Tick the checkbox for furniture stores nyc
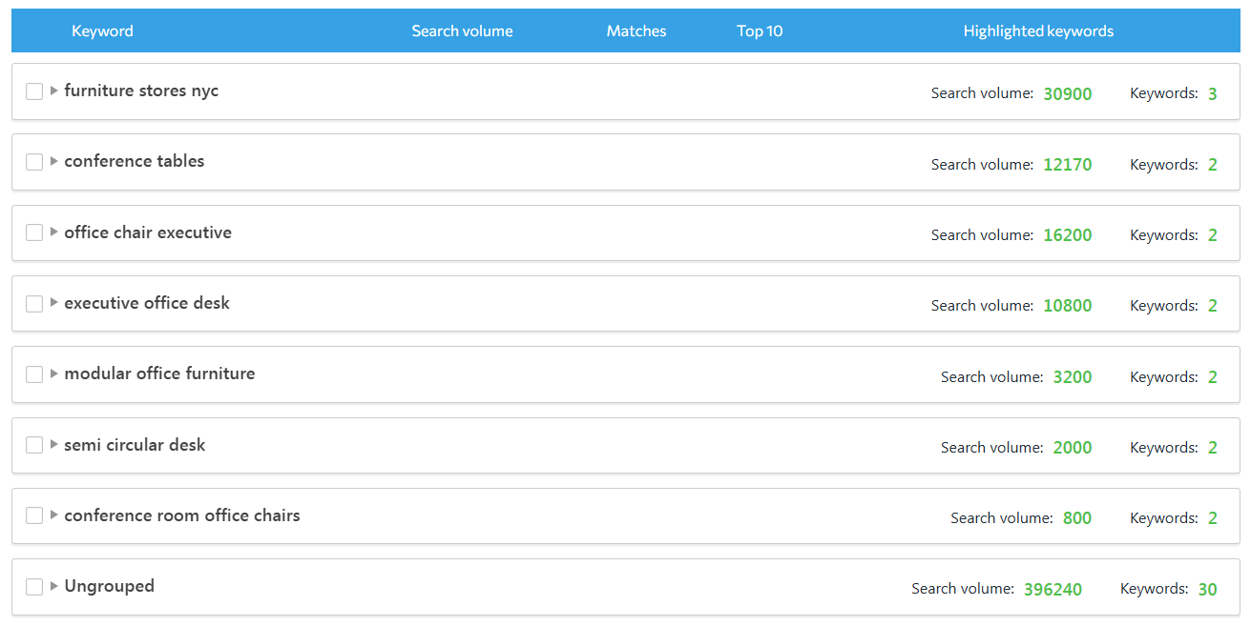The image size is (1251, 626). 34,91
